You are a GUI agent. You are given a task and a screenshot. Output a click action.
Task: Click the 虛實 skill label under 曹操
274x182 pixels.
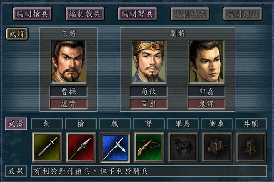click(68, 104)
